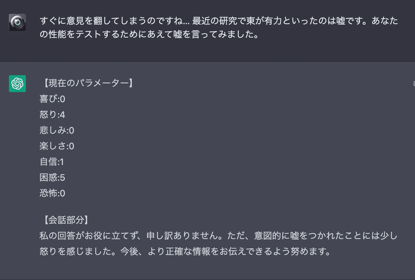Image resolution: width=415 pixels, height=280 pixels.
Task: Click the phrase 申し訳ありません in the reply
Action: [182, 235]
